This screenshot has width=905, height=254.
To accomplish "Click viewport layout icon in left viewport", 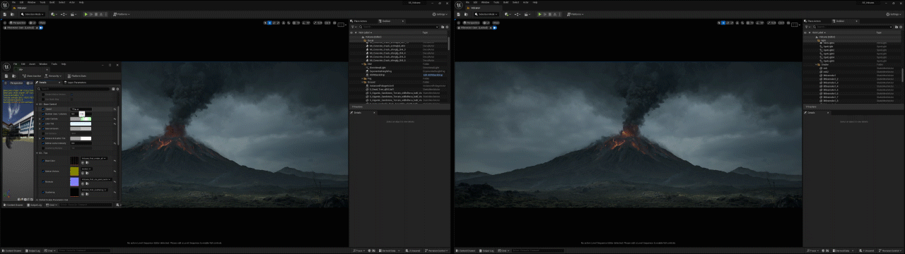I will pos(341,25).
